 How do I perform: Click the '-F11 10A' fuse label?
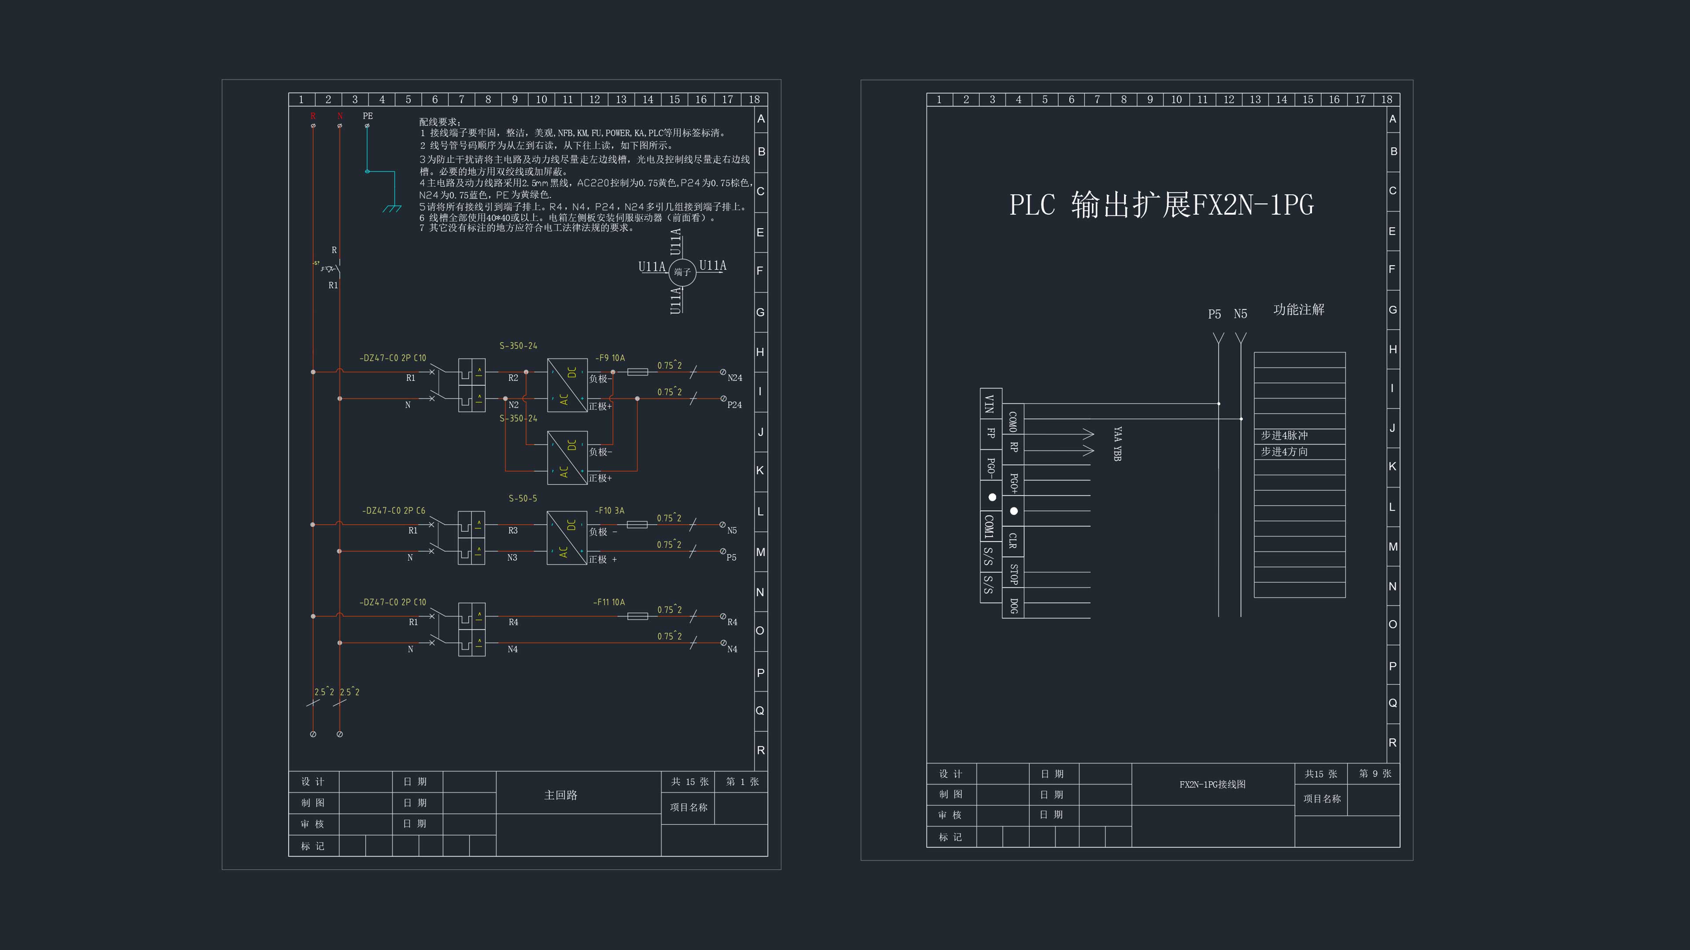(610, 602)
